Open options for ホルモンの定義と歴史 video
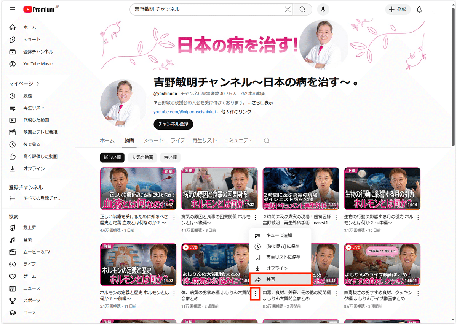 (x=174, y=293)
